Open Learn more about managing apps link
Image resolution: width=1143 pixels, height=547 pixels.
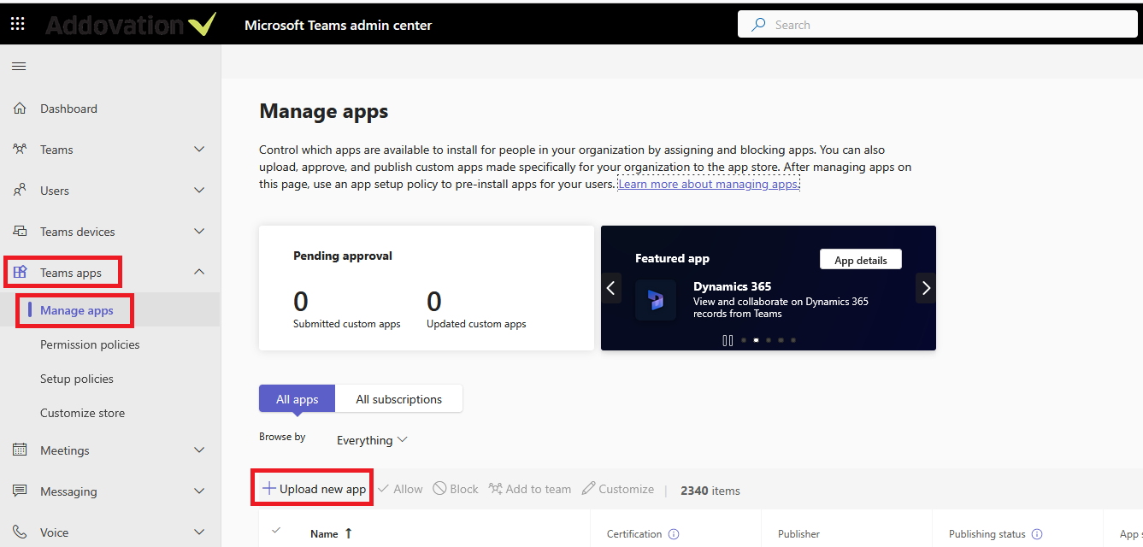pos(708,184)
